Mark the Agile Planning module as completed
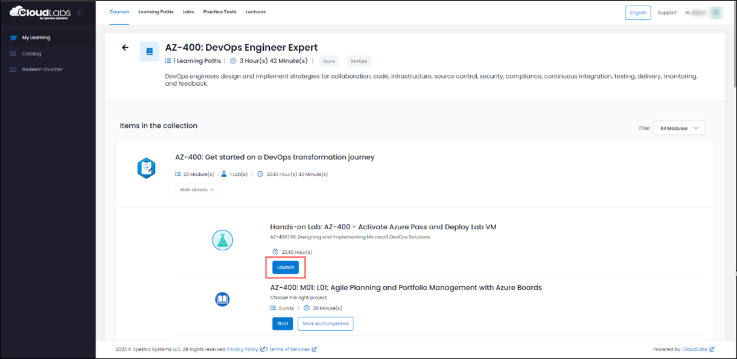 point(325,323)
